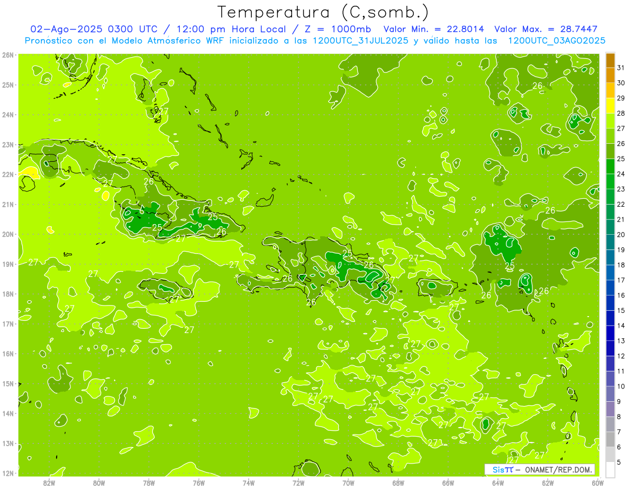Click the "68W" longitude axis label
The image size is (635, 490).
[398, 483]
